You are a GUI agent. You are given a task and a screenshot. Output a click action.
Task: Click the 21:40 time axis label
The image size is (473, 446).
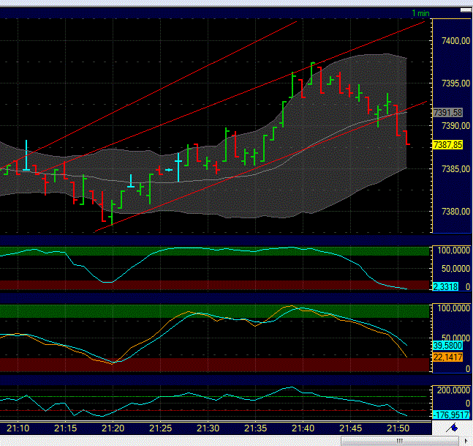click(303, 428)
